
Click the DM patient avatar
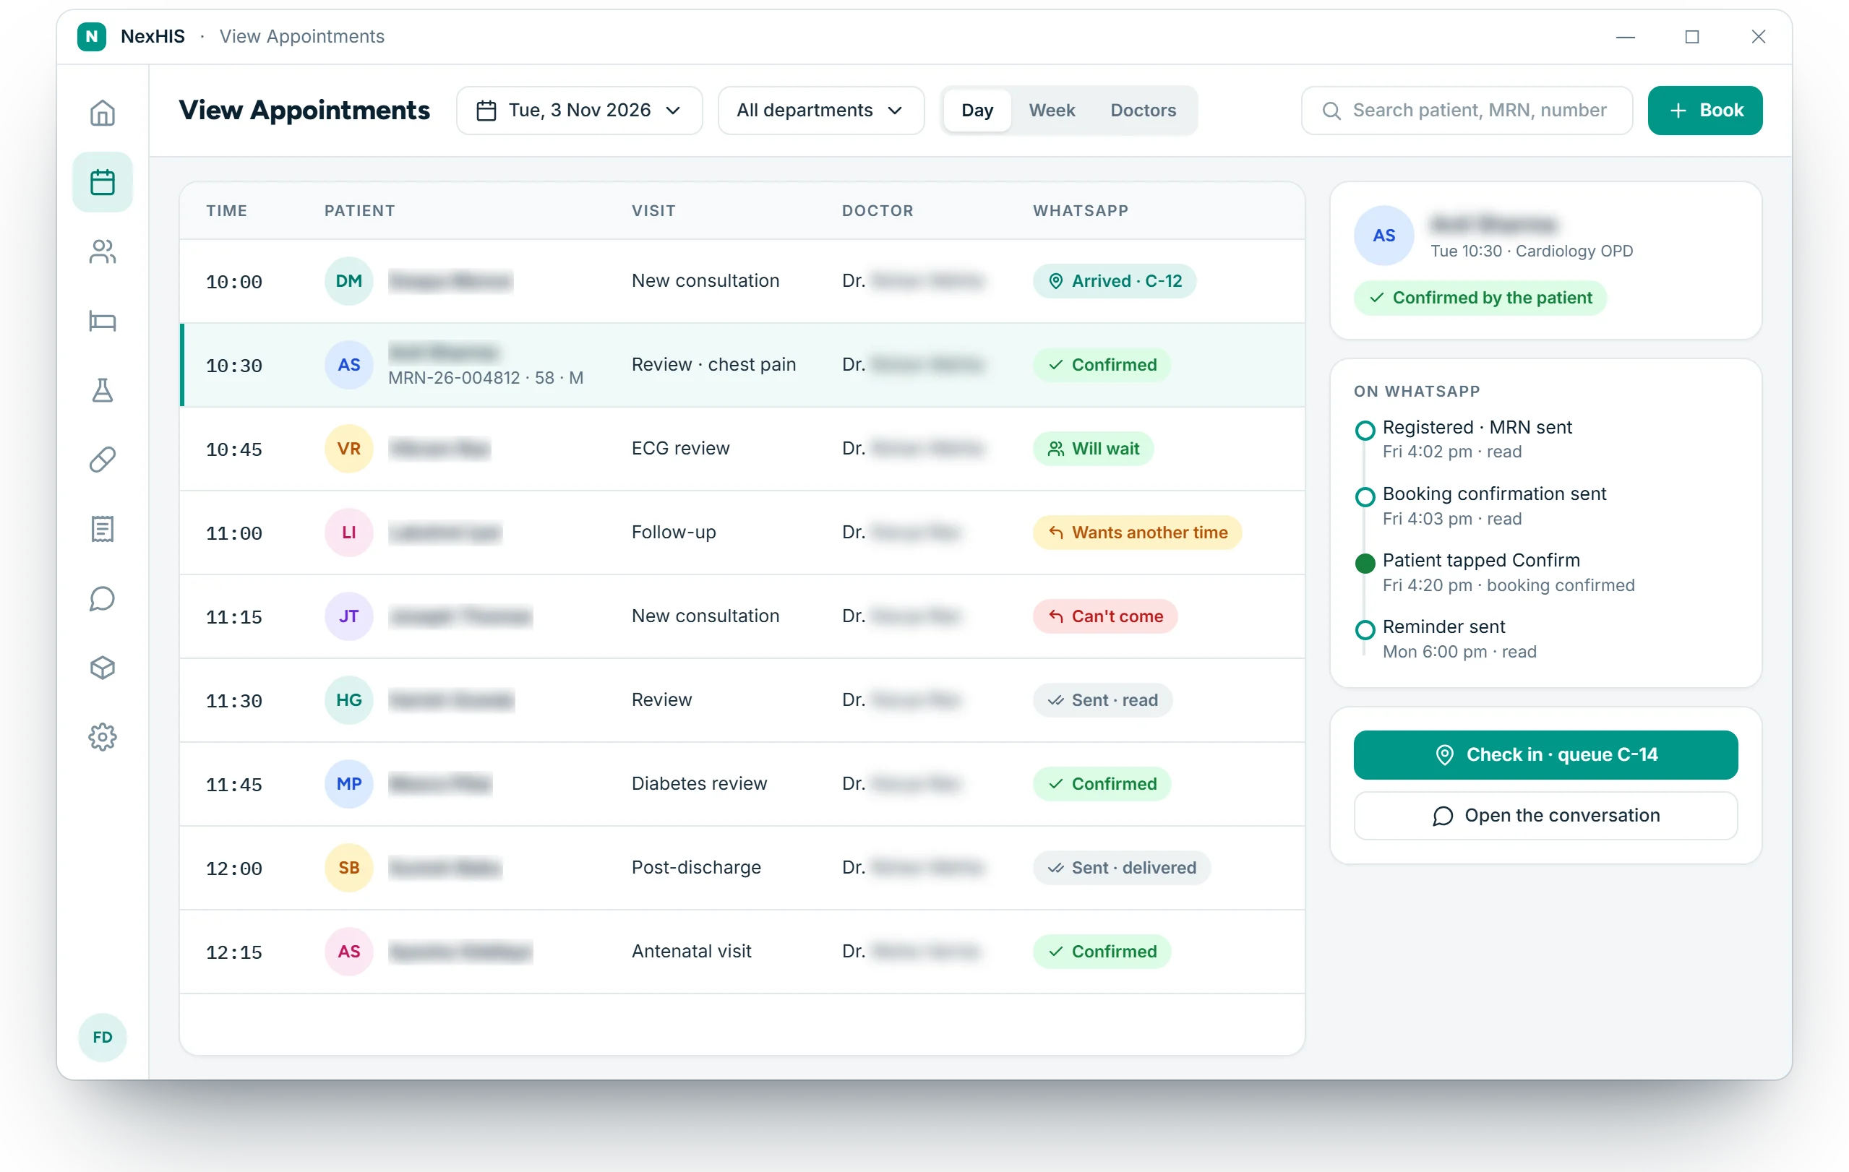click(x=348, y=281)
